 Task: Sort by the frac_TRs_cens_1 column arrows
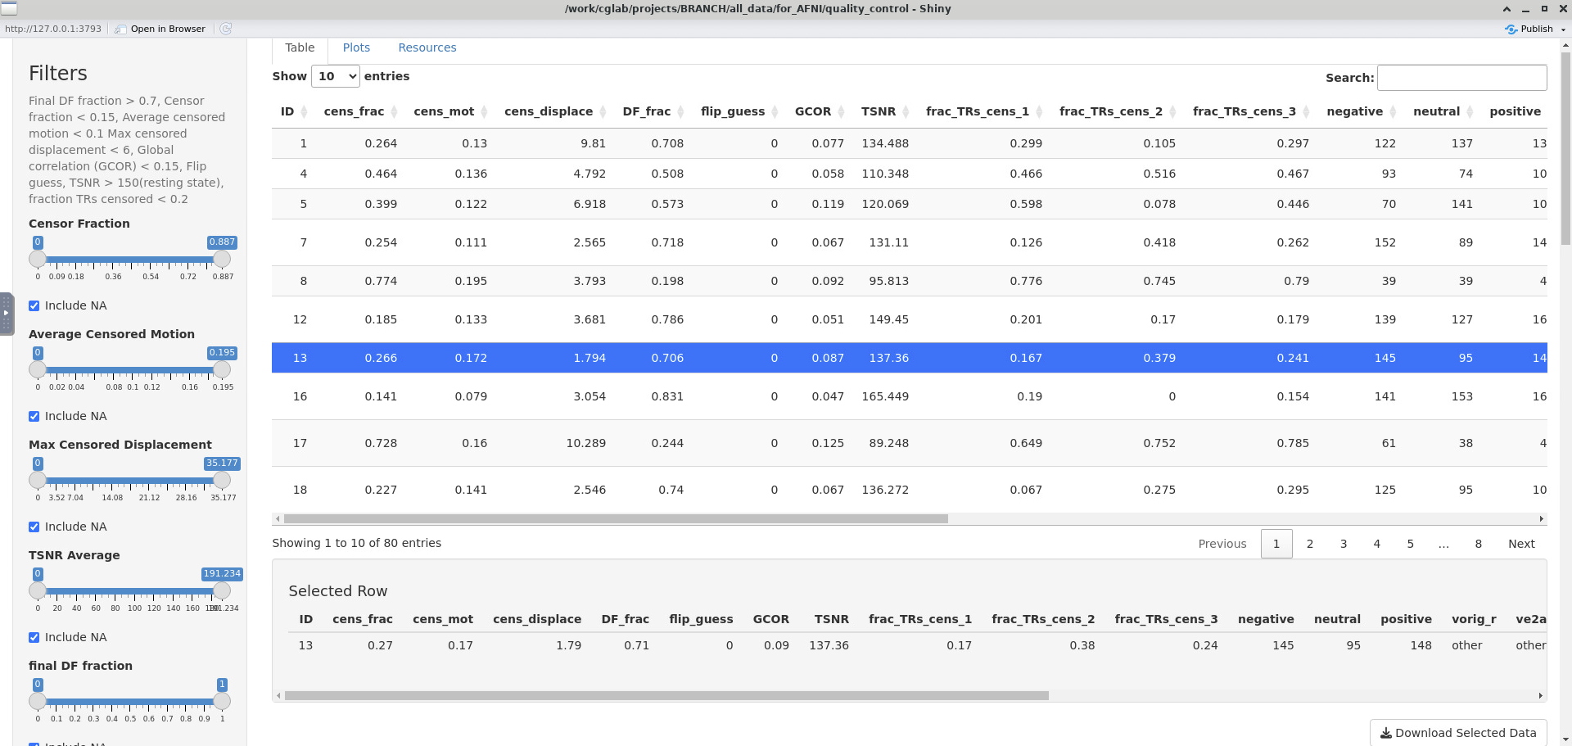(1039, 111)
